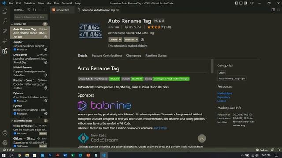
Task: Expand the Disable button dropdown arrow
Action: tap(120, 39)
